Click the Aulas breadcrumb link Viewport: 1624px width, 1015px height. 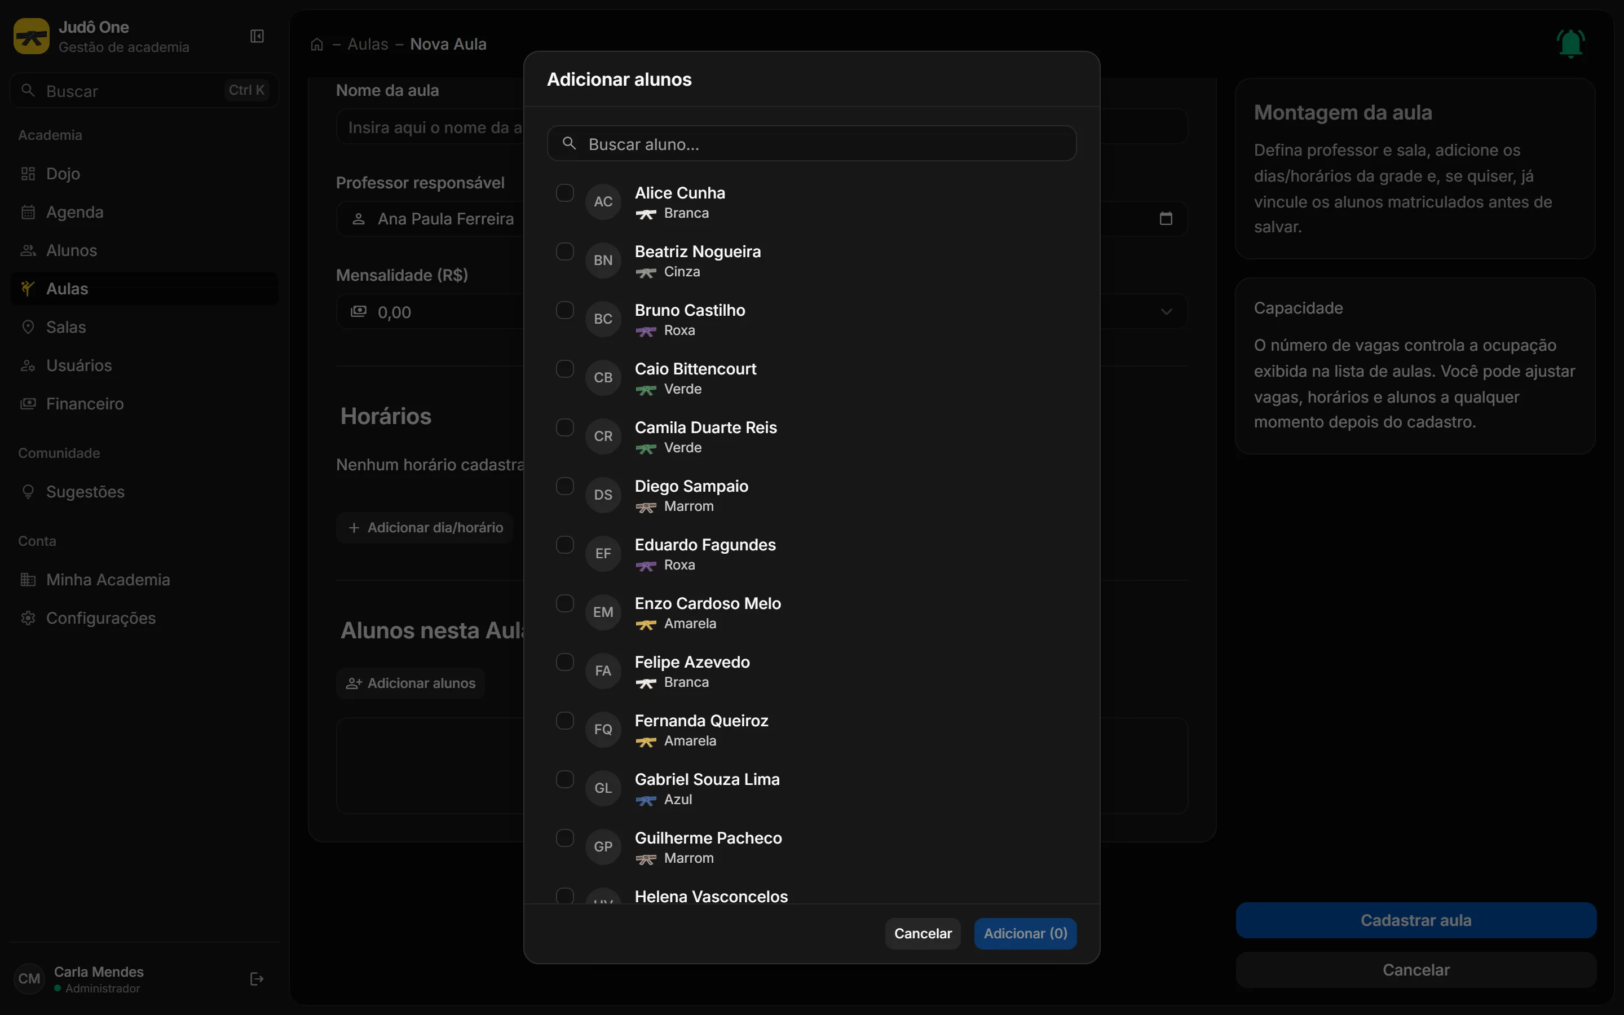[x=368, y=45]
